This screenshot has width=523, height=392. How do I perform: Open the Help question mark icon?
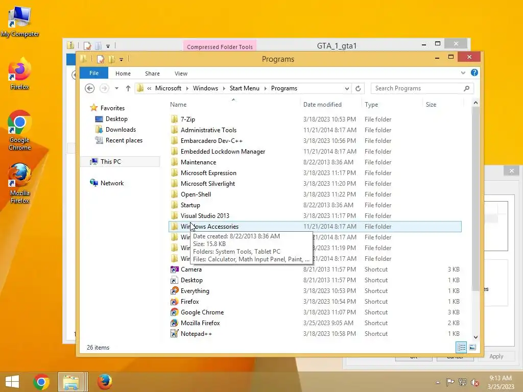[474, 72]
